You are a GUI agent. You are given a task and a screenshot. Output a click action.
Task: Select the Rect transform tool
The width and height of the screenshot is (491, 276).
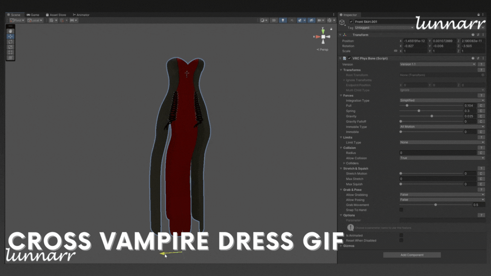(x=11, y=52)
